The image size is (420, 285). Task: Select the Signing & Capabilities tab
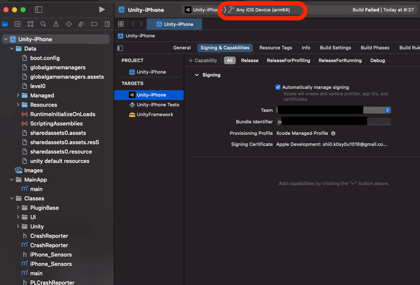click(225, 48)
